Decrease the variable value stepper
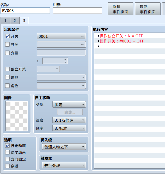Viewport: 165px width, 174px height. [66, 62]
